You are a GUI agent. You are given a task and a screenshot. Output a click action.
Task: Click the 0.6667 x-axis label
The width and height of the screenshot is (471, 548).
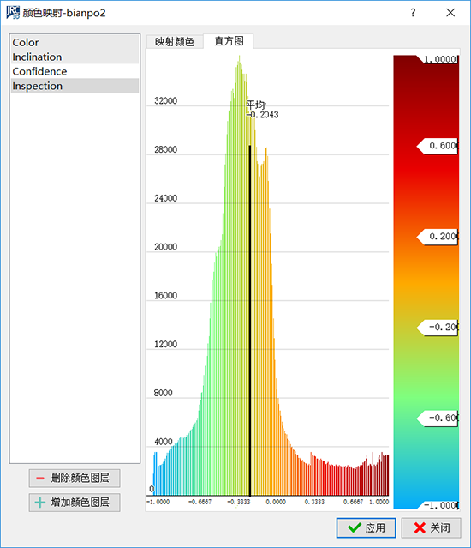353,502
